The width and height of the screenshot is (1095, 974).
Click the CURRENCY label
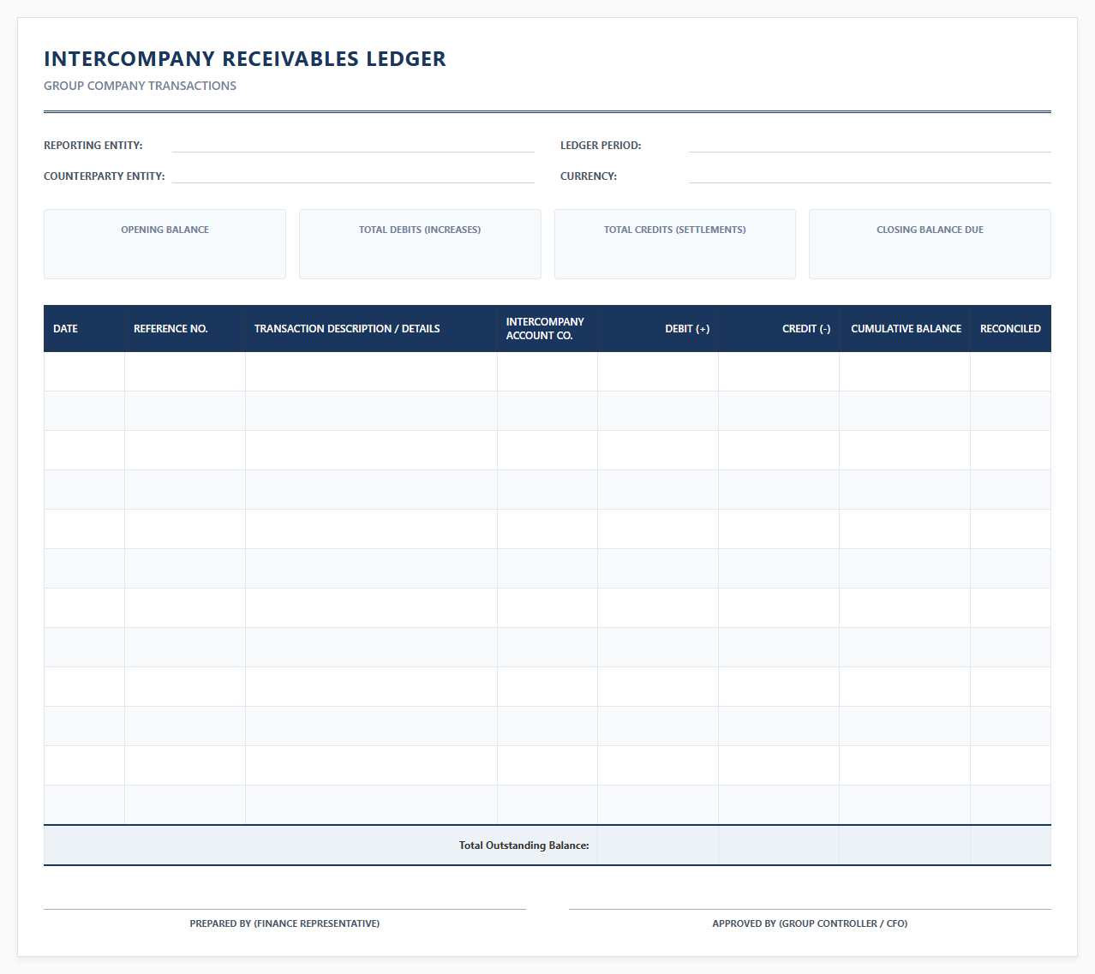point(589,176)
